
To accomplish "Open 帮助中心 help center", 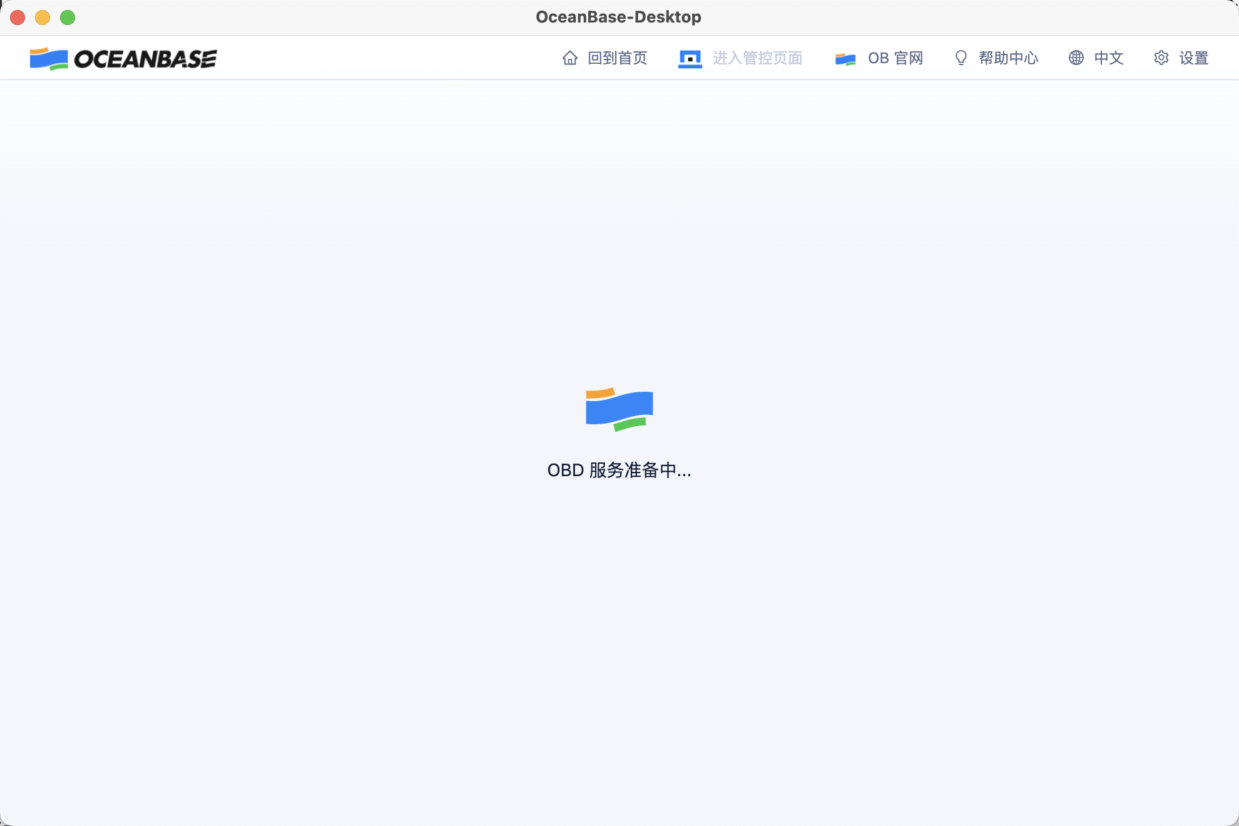I will 1008,58.
